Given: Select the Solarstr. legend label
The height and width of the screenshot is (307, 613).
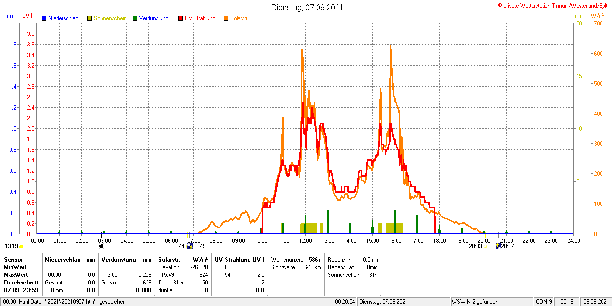Looking at the screenshot, I should coord(239,18).
